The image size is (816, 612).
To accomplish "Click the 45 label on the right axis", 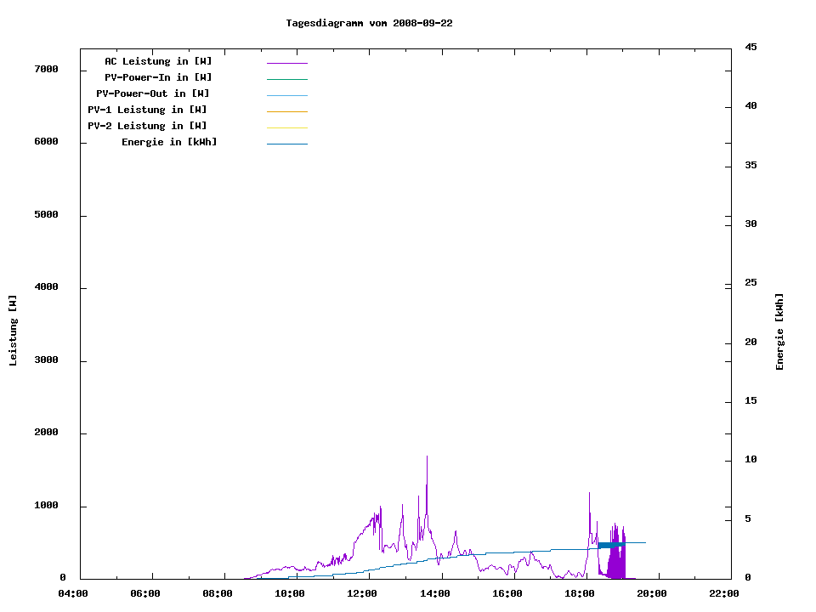I will 751,47.
